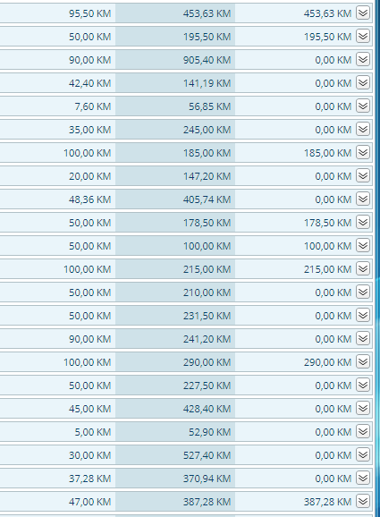Click the chevron icon on the 215,00 KM row
The image size is (380, 517).
[363, 268]
